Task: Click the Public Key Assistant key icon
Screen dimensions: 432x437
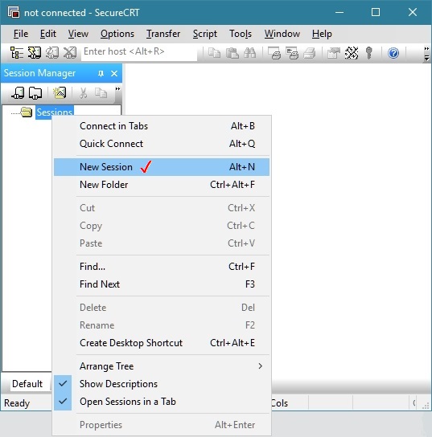Action: click(x=369, y=53)
